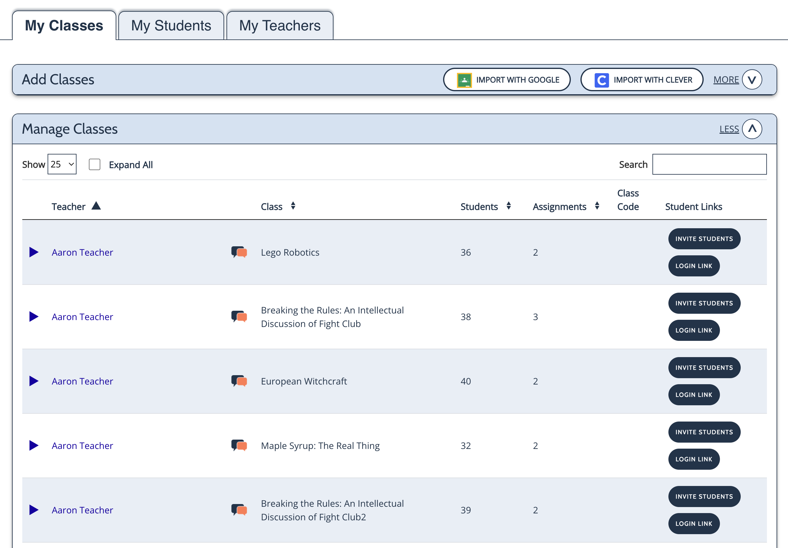Screen dimensions: 788x548
Task: Expand Add Classes with the down chevron
Action: coord(752,80)
